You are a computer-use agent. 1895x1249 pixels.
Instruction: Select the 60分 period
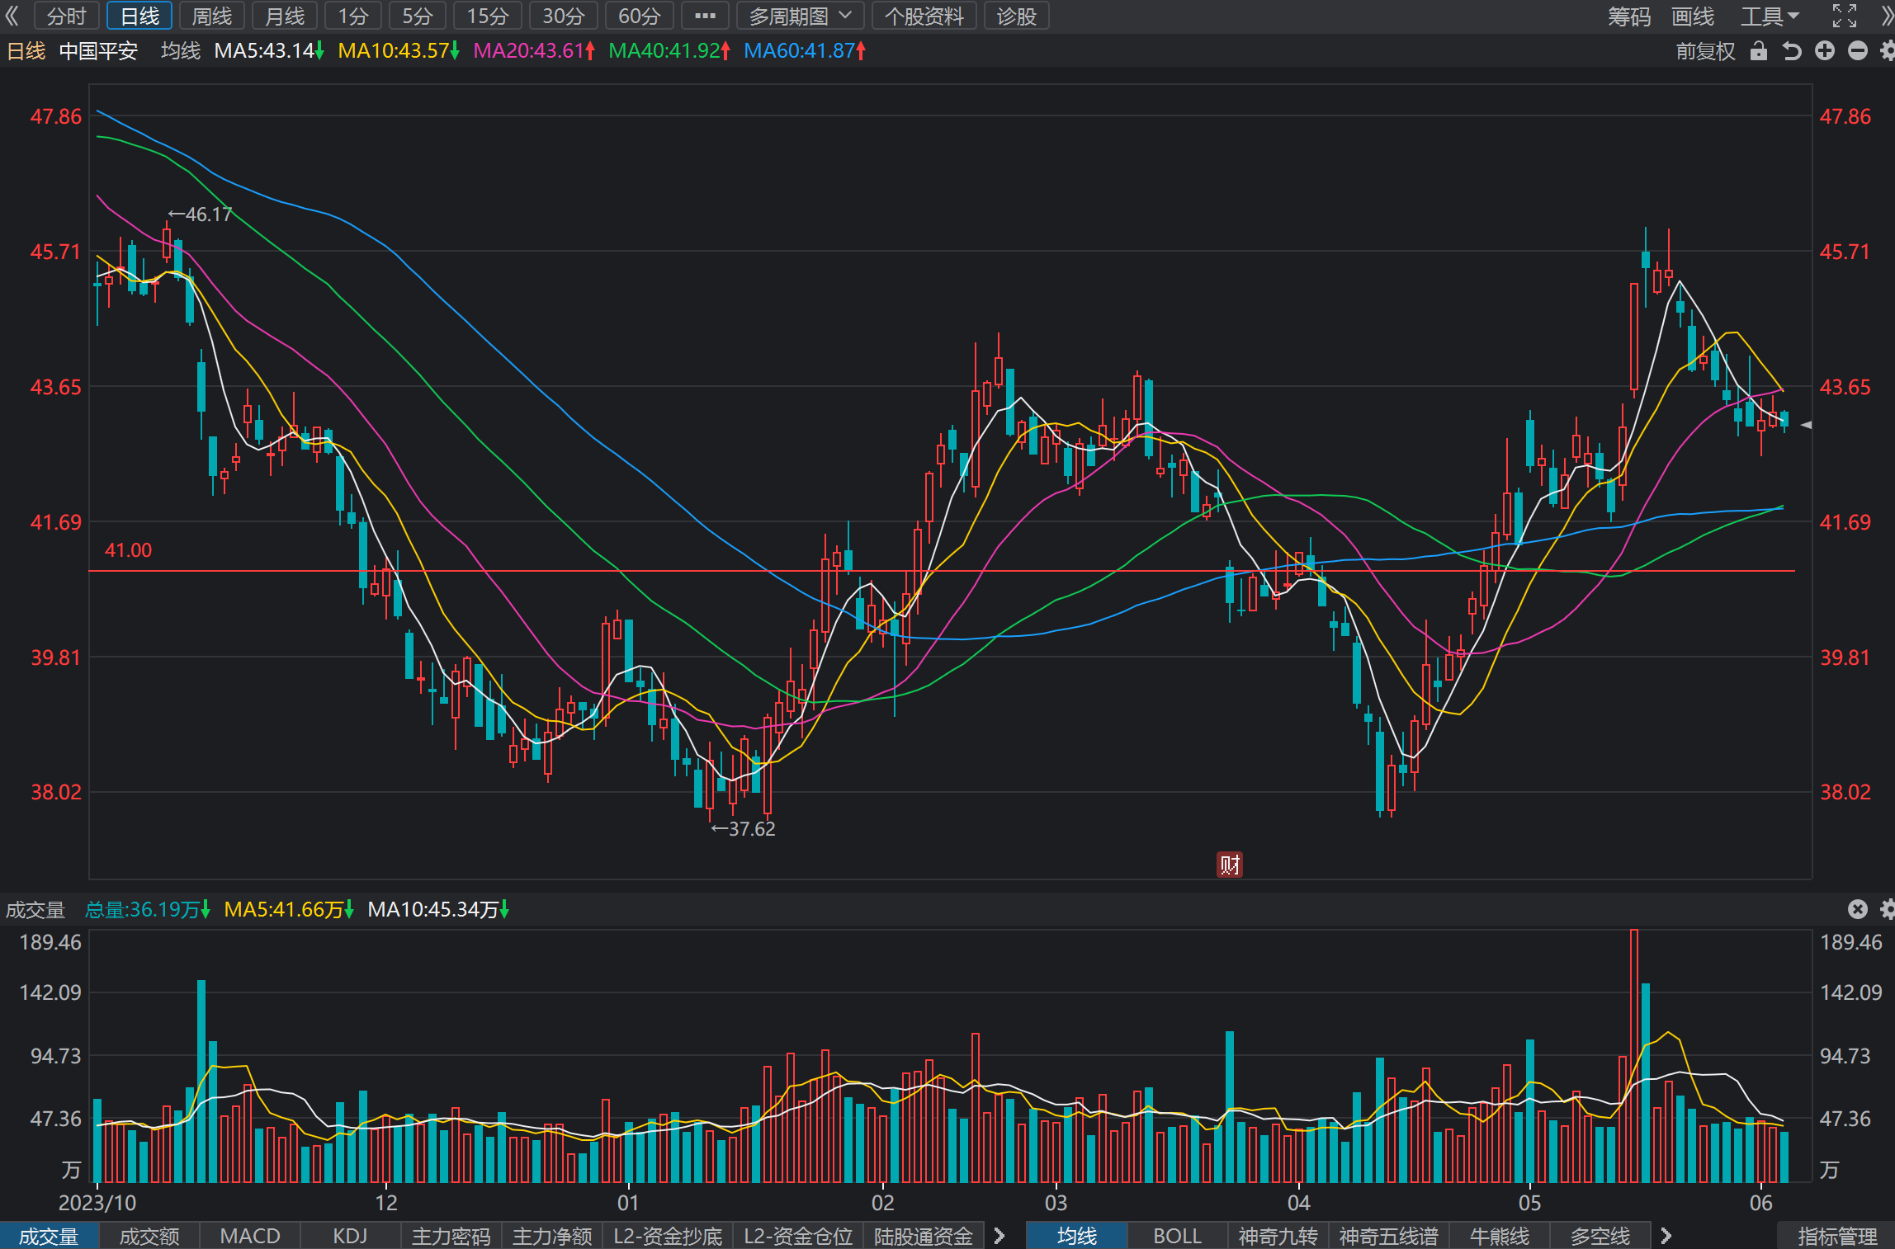(640, 16)
